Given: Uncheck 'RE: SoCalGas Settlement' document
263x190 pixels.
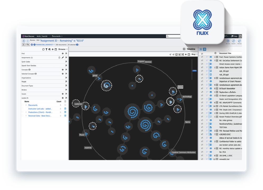Looking at the screenshot, I should [x=202, y=61].
